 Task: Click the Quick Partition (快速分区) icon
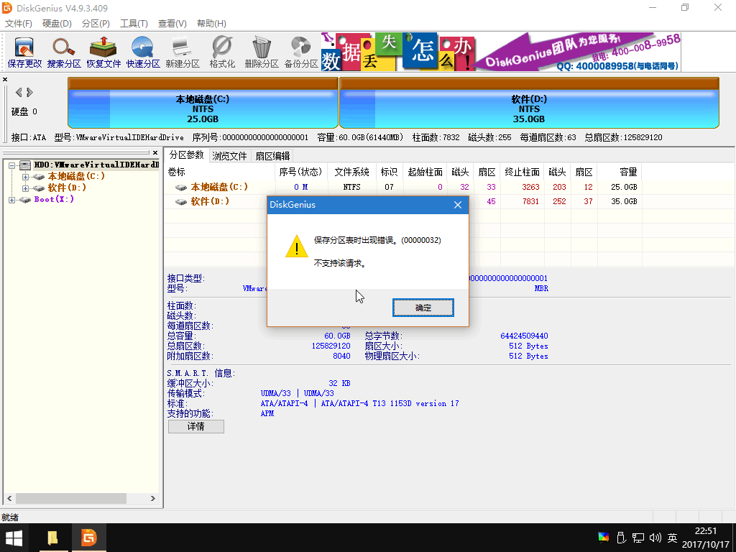[143, 52]
